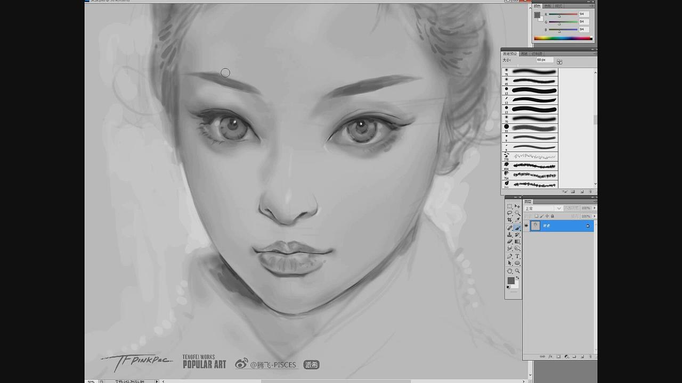The image size is (682, 383).
Task: Select the Brush tool in the toolbox
Action: pos(517,228)
